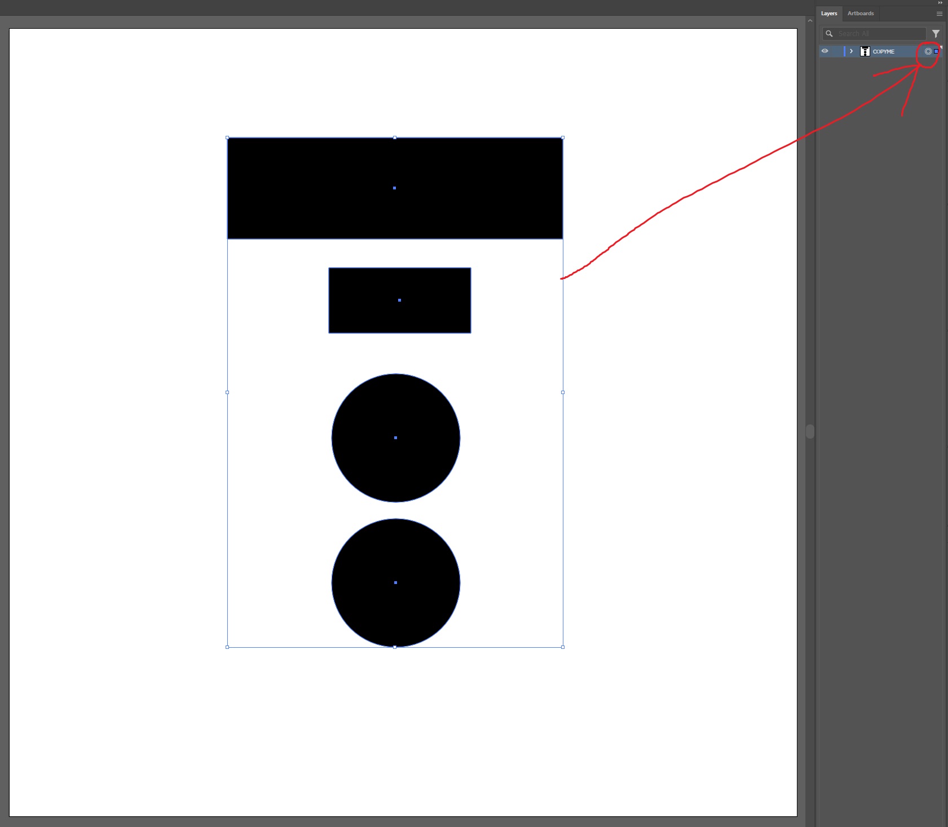Expand the COPYME layer contents
Viewport: 948px width, 827px height.
(851, 51)
